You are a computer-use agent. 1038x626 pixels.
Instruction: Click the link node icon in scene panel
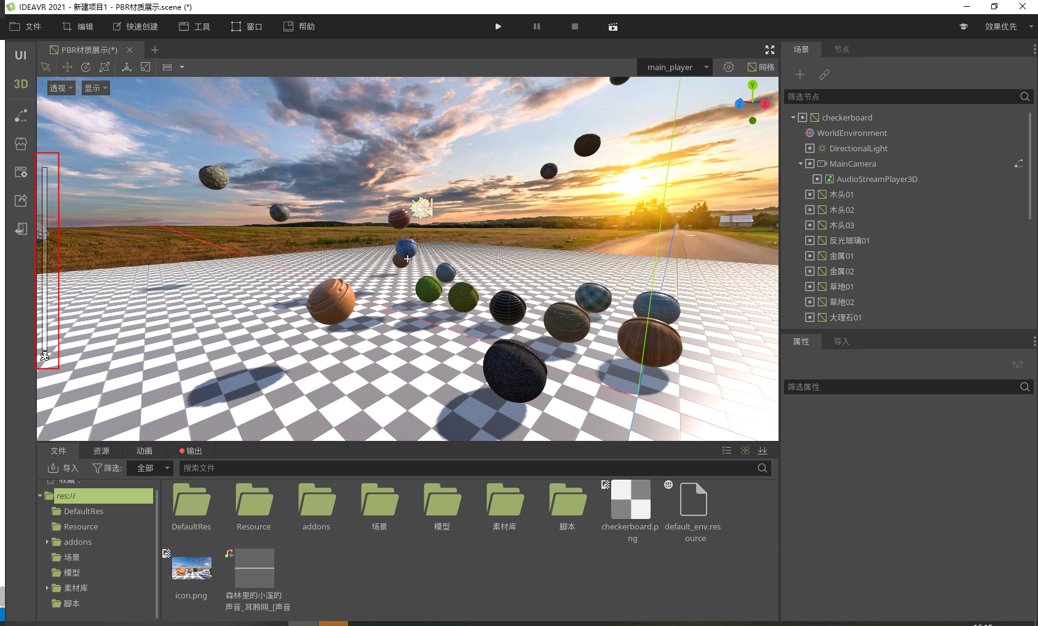point(825,74)
